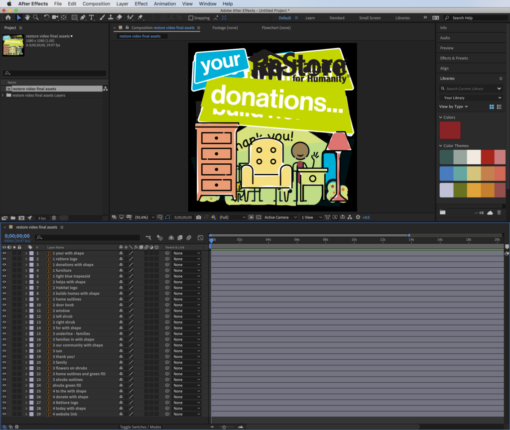Select the Zoom tool
The height and width of the screenshot is (430, 510).
(x=36, y=17)
